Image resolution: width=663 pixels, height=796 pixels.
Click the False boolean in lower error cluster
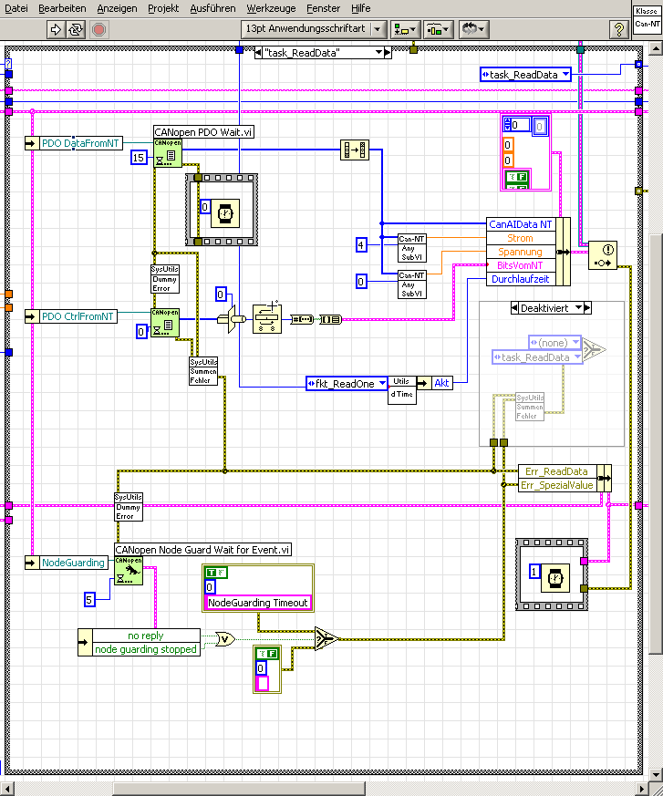[267, 654]
